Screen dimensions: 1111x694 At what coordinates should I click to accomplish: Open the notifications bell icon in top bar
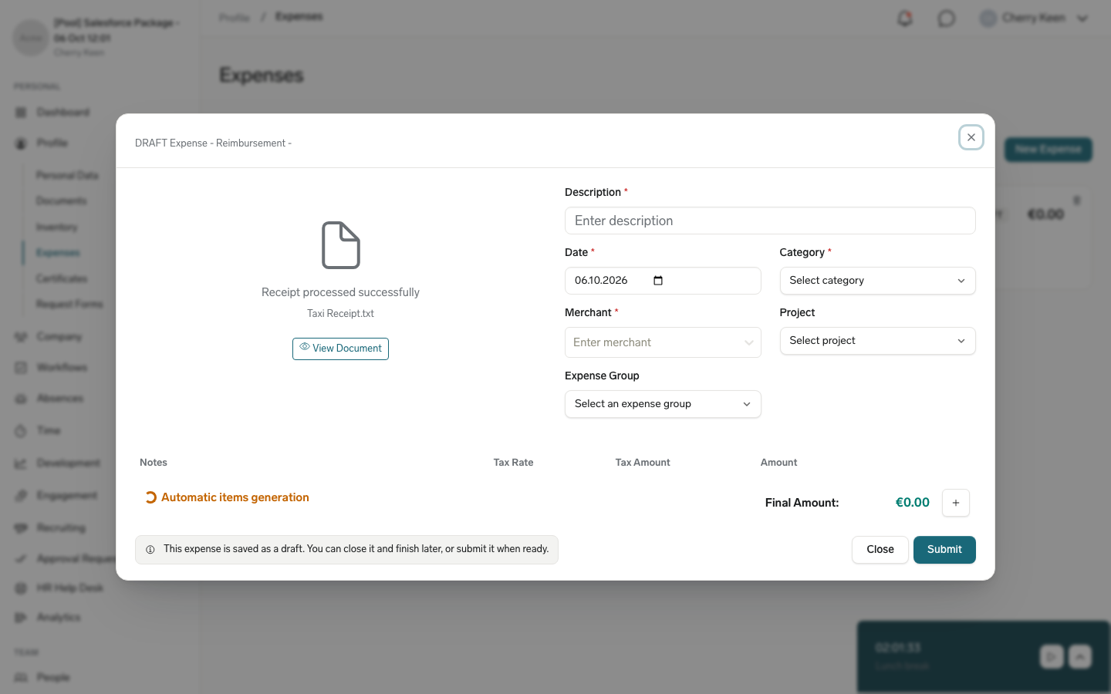click(905, 19)
